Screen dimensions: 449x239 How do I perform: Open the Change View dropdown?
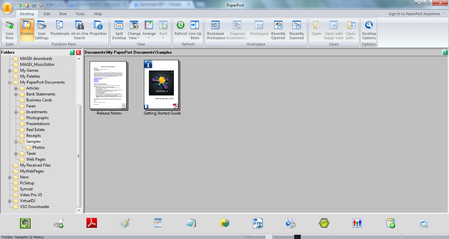click(x=134, y=30)
